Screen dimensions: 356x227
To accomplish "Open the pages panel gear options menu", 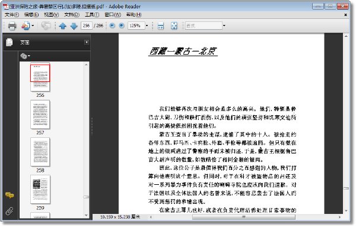I will [25, 56].
